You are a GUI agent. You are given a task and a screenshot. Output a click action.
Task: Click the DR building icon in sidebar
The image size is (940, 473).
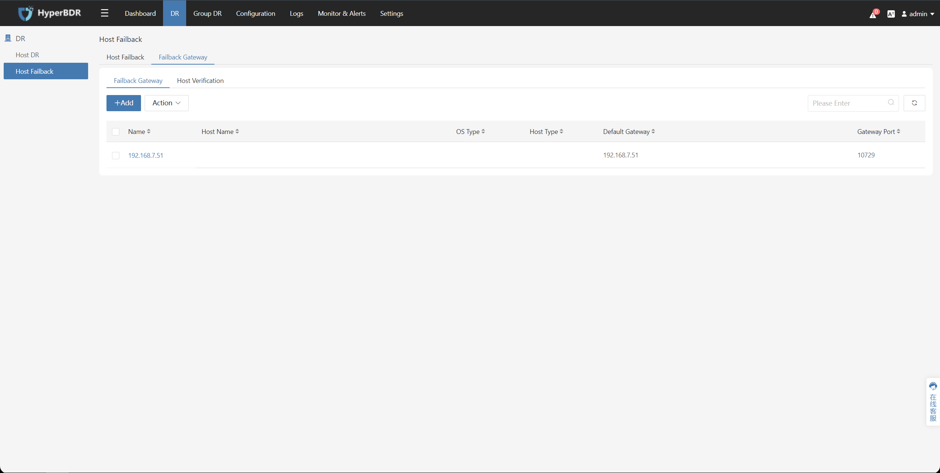point(8,38)
